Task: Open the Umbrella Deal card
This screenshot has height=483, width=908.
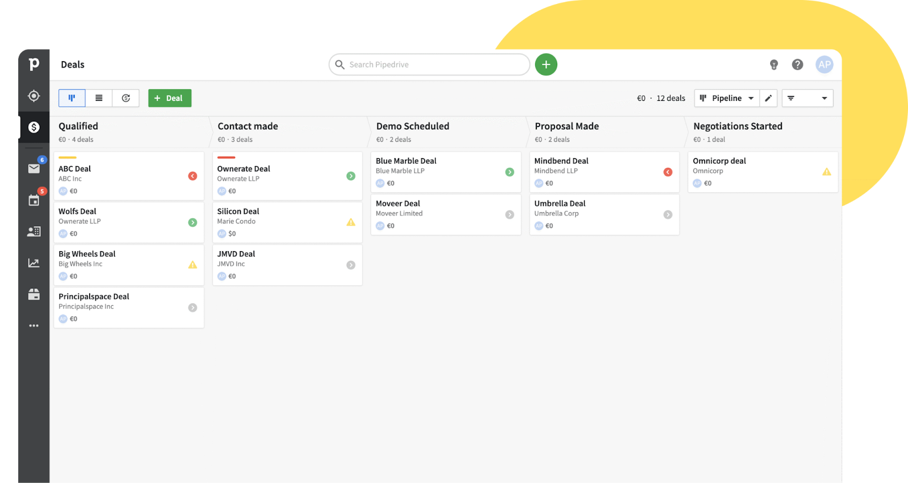Action: click(604, 214)
